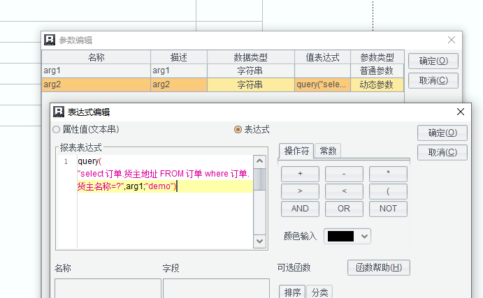The width and height of the screenshot is (483, 298).
Task: Select the 属性值(文本串) radio button
Action: pyautogui.click(x=56, y=130)
